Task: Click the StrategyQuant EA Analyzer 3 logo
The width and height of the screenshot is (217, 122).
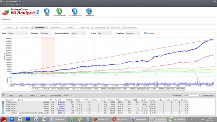Action: click(x=21, y=12)
